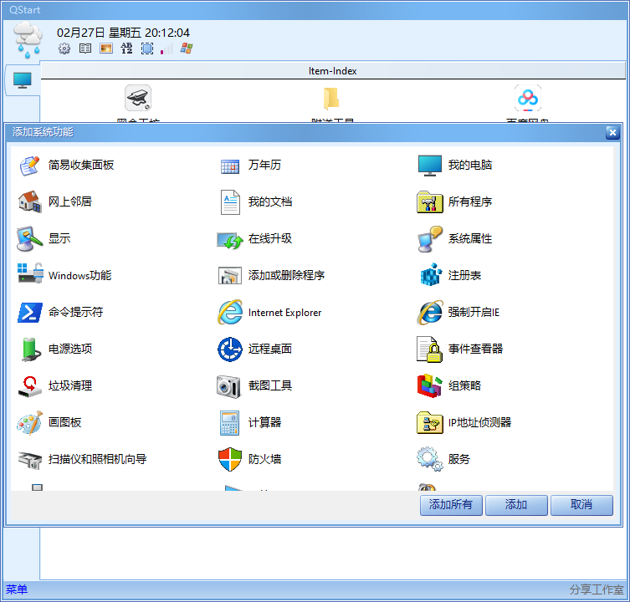Select 扫描仪和照相机向导 scanner icon
The image size is (630, 602).
click(x=30, y=460)
